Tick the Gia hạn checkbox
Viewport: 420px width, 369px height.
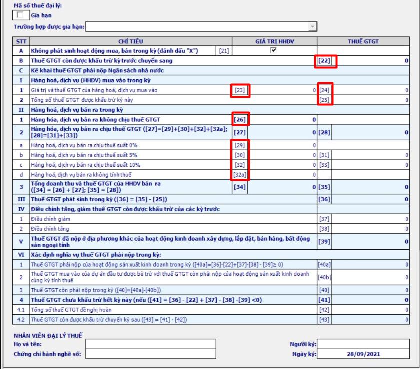click(20, 15)
